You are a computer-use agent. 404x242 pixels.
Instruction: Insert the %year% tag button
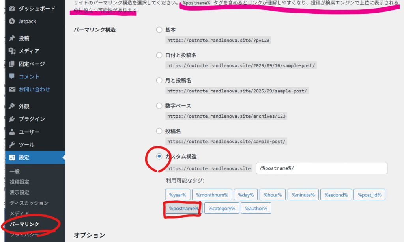coord(178,195)
